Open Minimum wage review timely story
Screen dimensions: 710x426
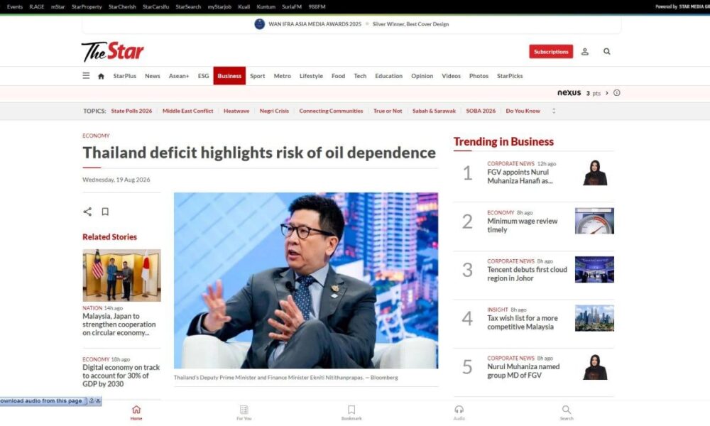pos(522,226)
